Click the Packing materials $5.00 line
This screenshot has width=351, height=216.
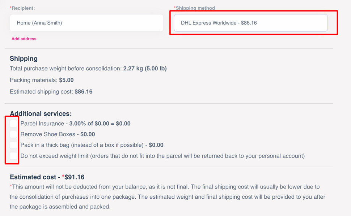[x=42, y=80]
